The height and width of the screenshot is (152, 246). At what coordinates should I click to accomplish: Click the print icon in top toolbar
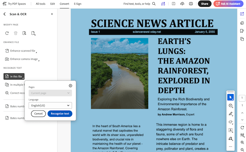pyautogui.click(x=191, y=4)
